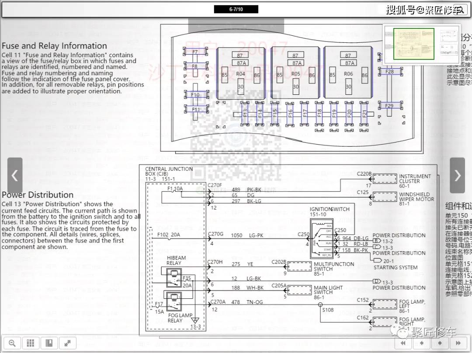Image resolution: width=472 pixels, height=353 pixels.
Task: Click the Fuse and Relay Information heading
Action: pyautogui.click(x=54, y=46)
